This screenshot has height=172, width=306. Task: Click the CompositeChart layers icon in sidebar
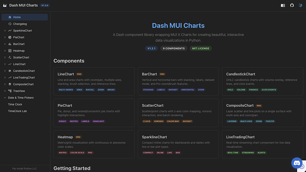10,84
